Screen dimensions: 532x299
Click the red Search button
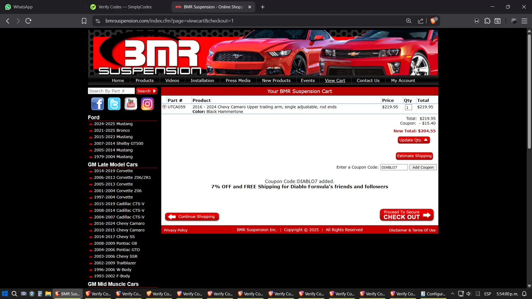pos(146,91)
